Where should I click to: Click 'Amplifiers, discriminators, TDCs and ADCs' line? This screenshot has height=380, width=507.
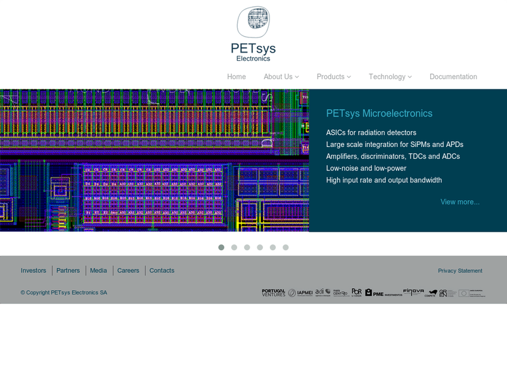pyautogui.click(x=393, y=156)
